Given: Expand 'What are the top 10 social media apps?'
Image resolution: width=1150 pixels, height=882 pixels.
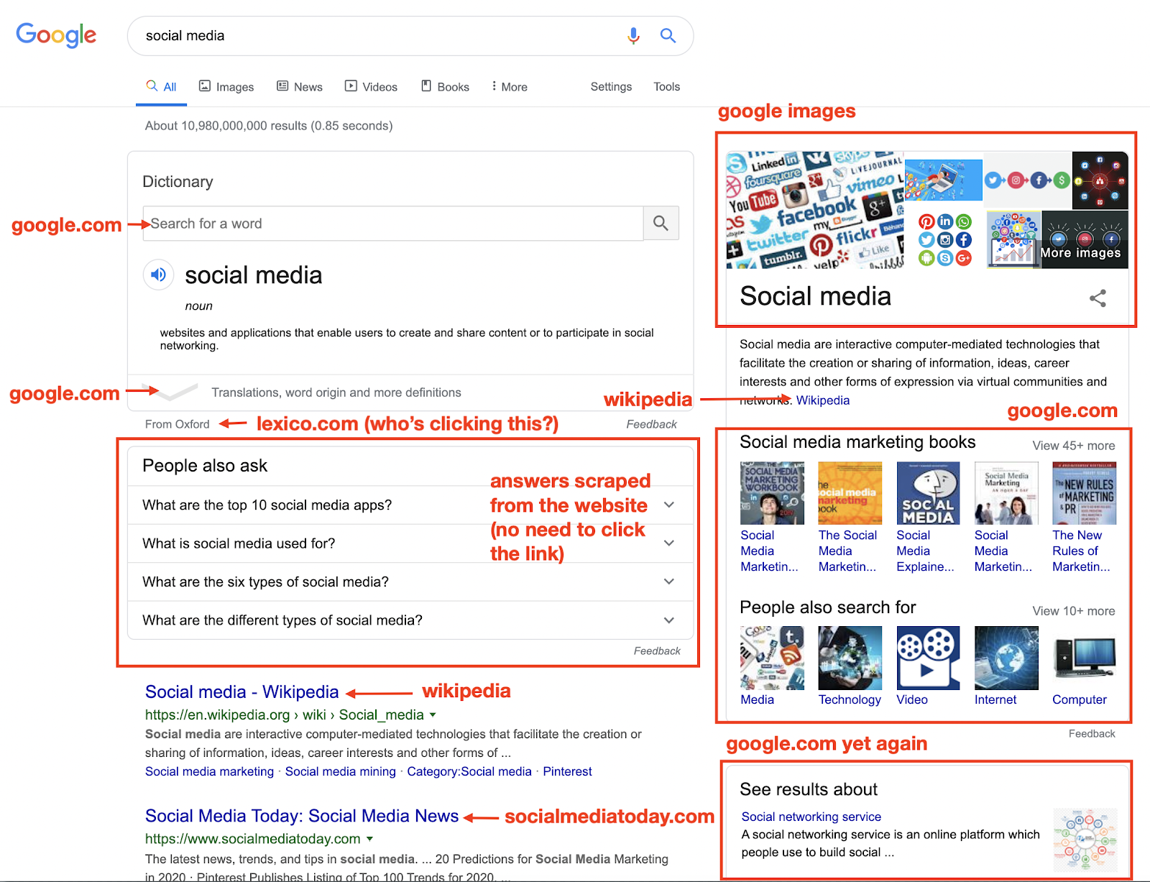Looking at the screenshot, I should [x=410, y=505].
